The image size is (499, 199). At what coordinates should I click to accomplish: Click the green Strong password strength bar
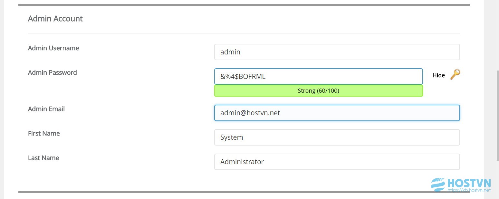coord(319,91)
